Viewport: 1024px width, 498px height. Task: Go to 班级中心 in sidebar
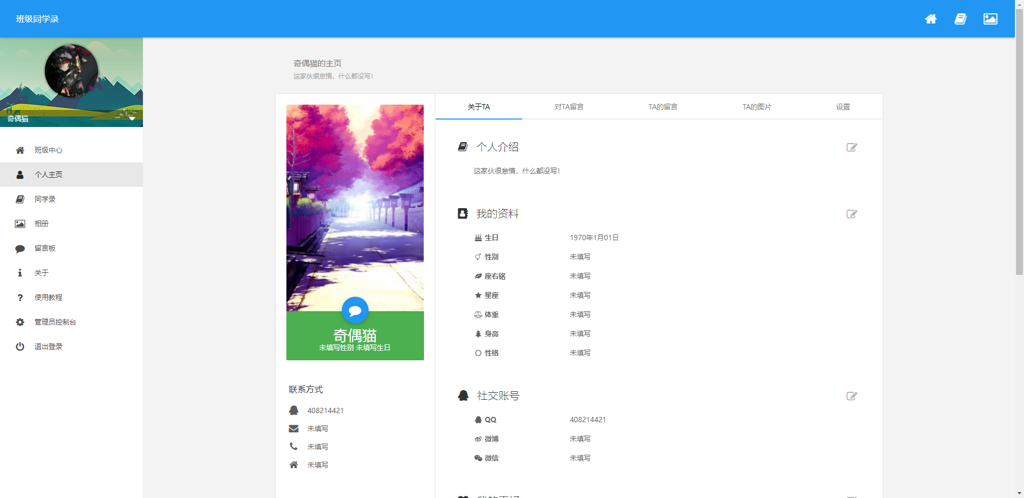[x=71, y=150]
